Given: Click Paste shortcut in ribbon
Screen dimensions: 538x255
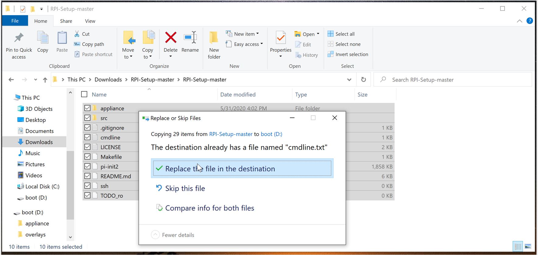Looking at the screenshot, I should point(93,54).
